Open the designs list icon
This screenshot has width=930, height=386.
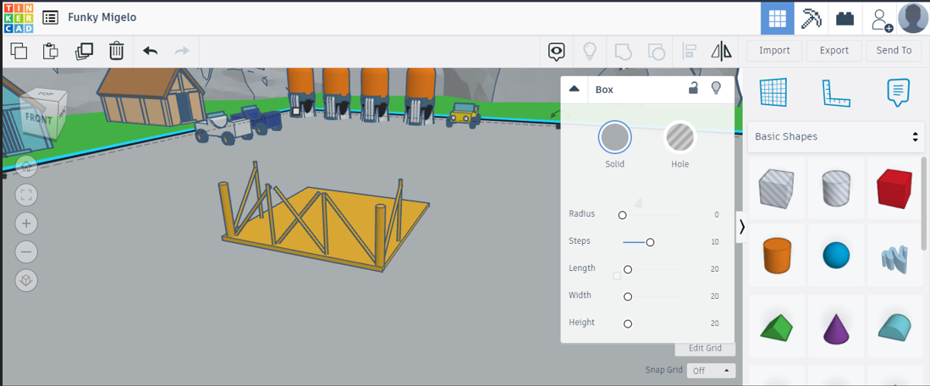(51, 18)
